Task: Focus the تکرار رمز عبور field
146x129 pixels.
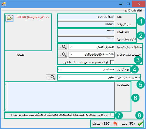Action: [86, 39]
